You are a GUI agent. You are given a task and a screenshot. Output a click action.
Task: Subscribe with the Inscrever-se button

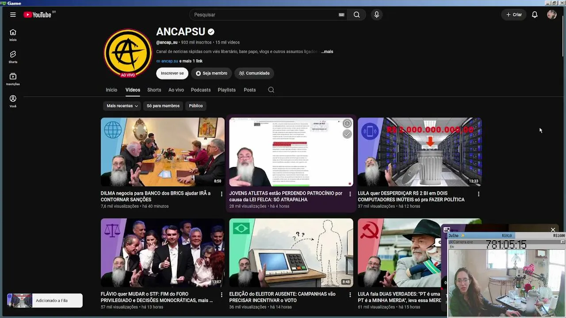coord(172,73)
